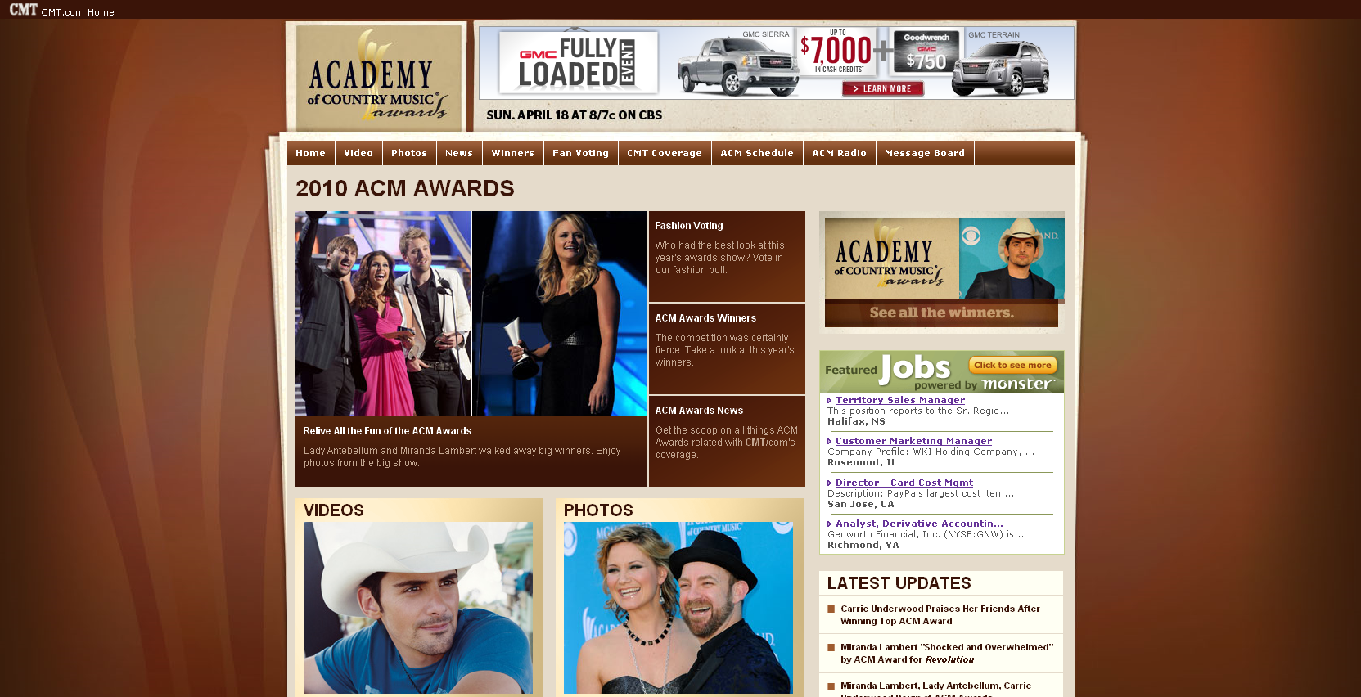Open the Video menu tab
The image size is (1361, 697).
click(x=358, y=153)
